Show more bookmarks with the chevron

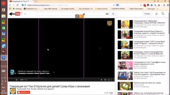click(158, 9)
